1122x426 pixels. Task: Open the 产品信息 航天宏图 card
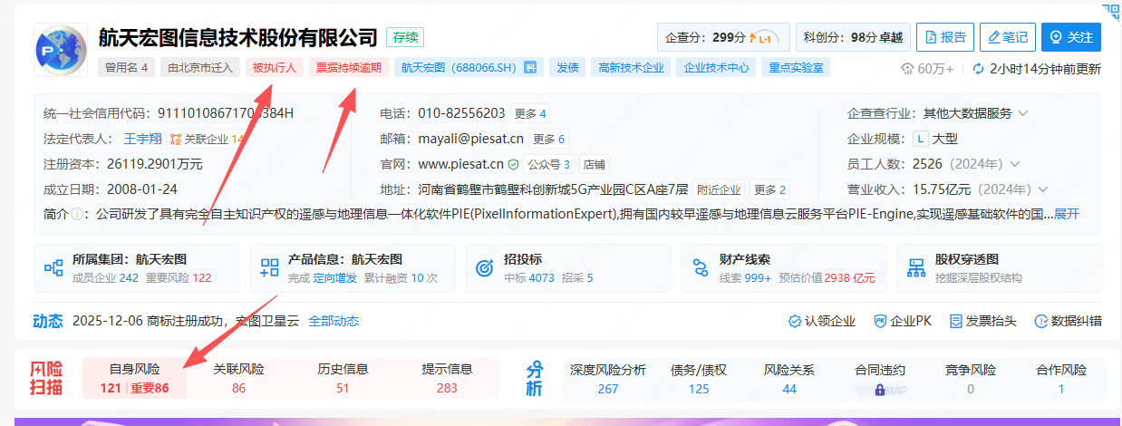[x=353, y=268]
